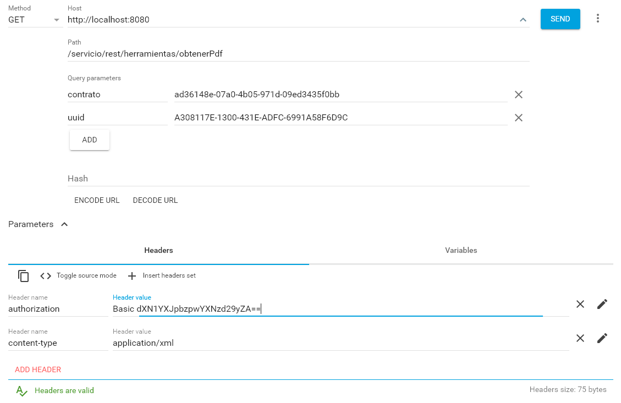Add a new header via ADD HEADER
Viewport: 621px width, 403px height.
pyautogui.click(x=37, y=369)
